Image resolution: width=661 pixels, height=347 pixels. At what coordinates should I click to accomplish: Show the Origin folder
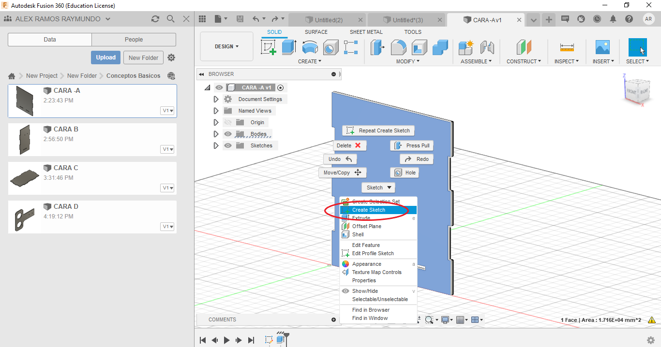pyautogui.click(x=228, y=122)
